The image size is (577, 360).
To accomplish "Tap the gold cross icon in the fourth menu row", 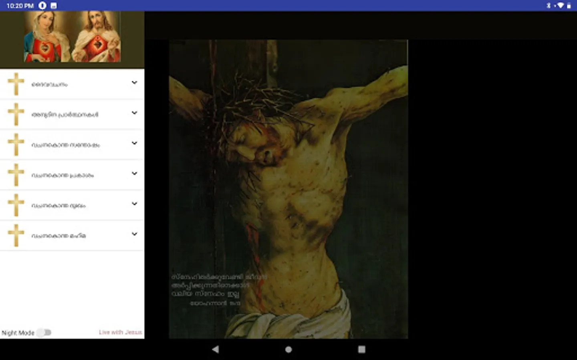I will tap(16, 175).
